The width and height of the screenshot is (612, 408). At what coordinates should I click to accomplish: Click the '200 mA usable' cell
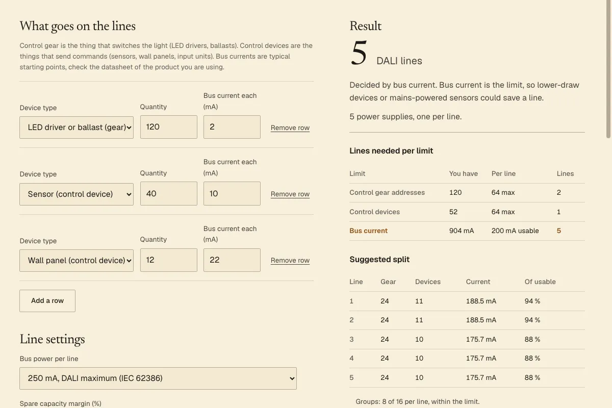click(515, 231)
